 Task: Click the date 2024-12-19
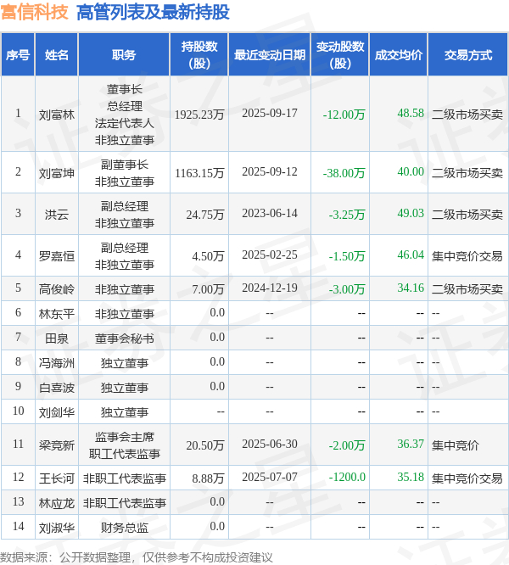pyautogui.click(x=270, y=288)
